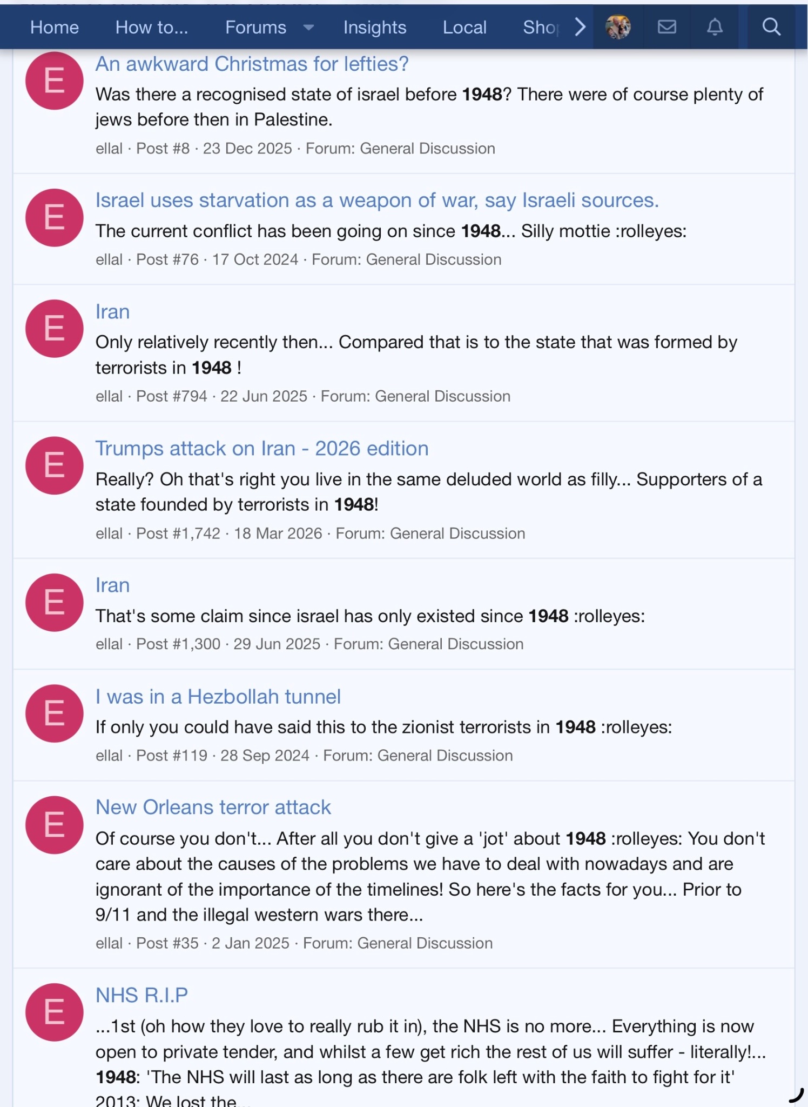Go to the Local navigation item
The width and height of the screenshot is (808, 1107).
click(x=464, y=28)
